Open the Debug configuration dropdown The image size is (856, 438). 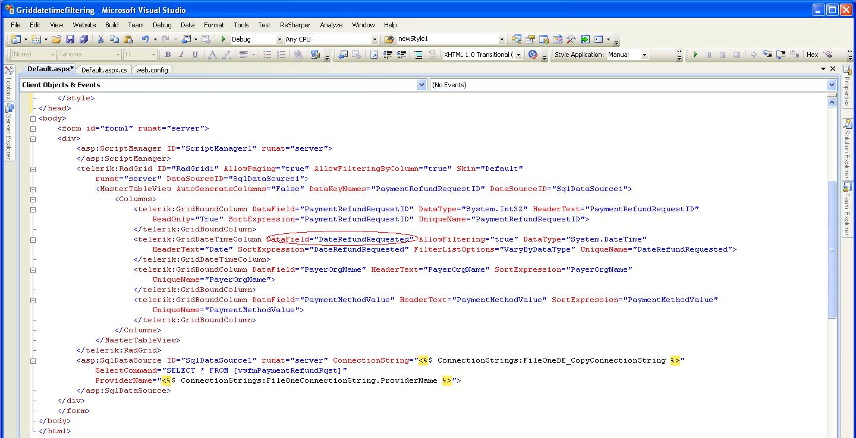pos(279,39)
